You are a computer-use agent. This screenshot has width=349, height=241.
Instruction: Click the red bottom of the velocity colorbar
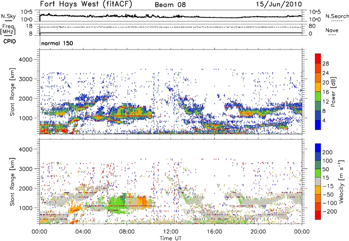[318, 215]
